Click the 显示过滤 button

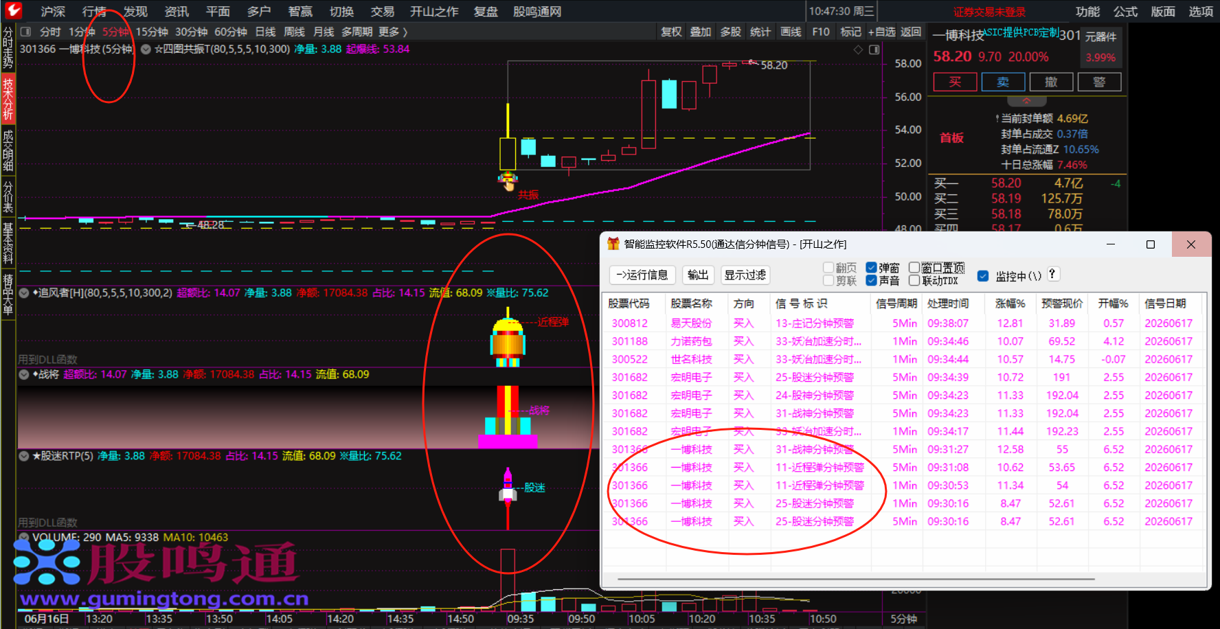tap(745, 275)
